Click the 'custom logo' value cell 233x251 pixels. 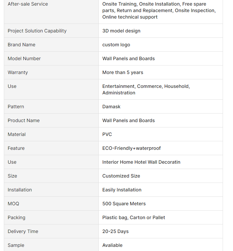pyautogui.click(x=161, y=45)
